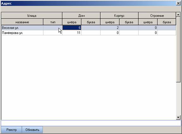The image size is (182, 134).
Task: Click the vertical scrollbar thumb
Action: click(x=178, y=50)
